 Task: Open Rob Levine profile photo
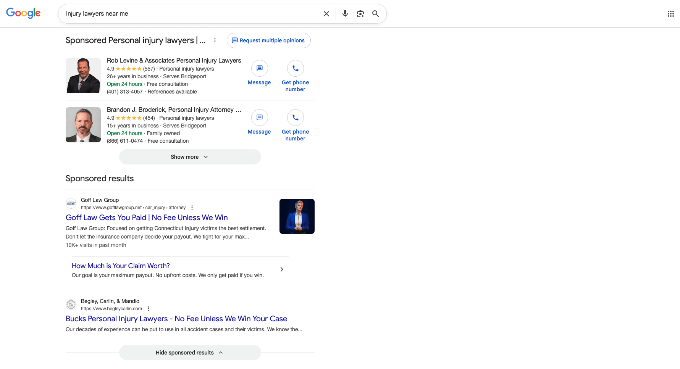[83, 76]
